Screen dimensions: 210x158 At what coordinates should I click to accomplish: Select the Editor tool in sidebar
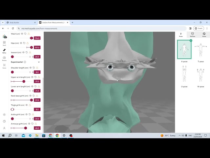click(4, 51)
